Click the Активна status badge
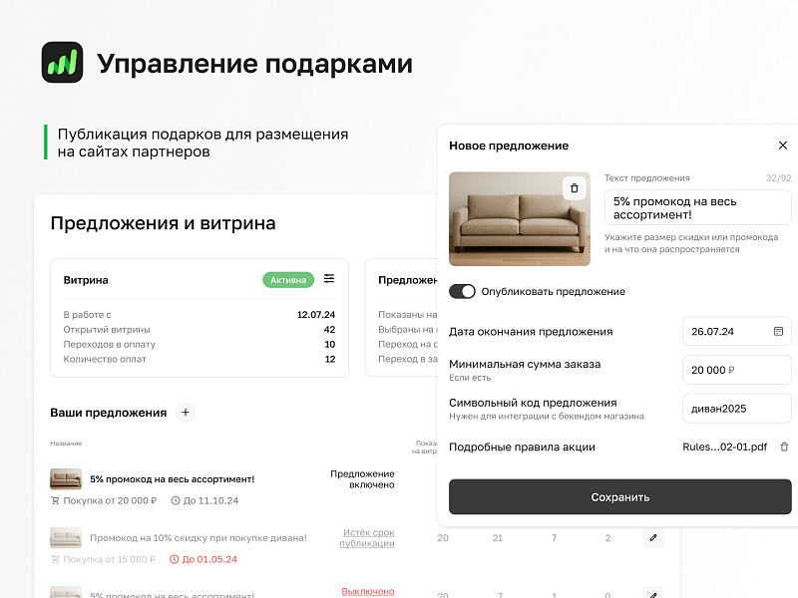The image size is (798, 598). [x=288, y=280]
